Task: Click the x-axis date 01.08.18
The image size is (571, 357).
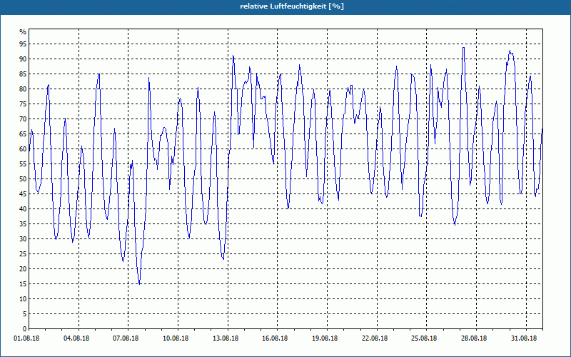Action: pyautogui.click(x=26, y=338)
